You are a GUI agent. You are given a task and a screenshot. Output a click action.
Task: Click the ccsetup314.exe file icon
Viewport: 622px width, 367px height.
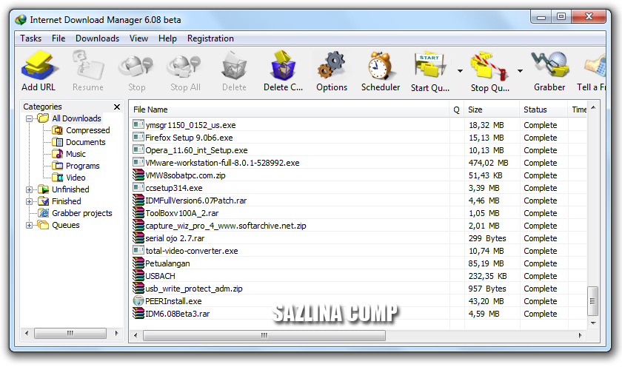(x=138, y=187)
